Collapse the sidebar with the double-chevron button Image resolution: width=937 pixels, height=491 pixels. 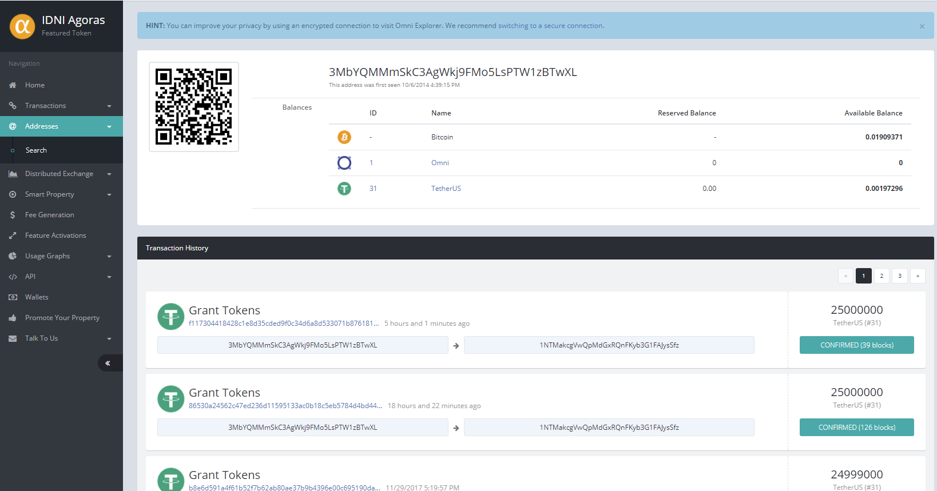[x=108, y=363]
